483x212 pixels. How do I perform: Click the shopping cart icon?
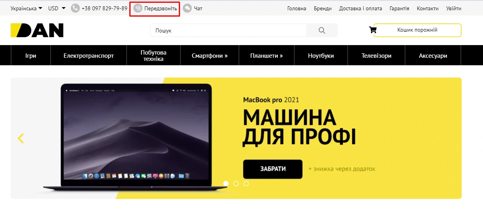tap(373, 30)
